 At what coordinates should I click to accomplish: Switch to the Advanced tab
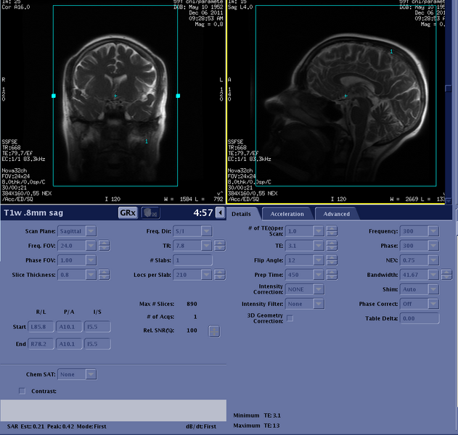(x=337, y=214)
